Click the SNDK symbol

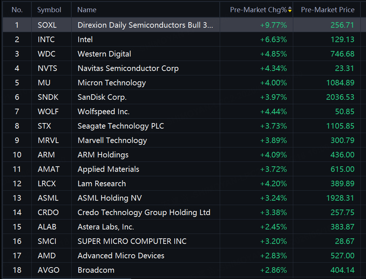click(x=48, y=97)
